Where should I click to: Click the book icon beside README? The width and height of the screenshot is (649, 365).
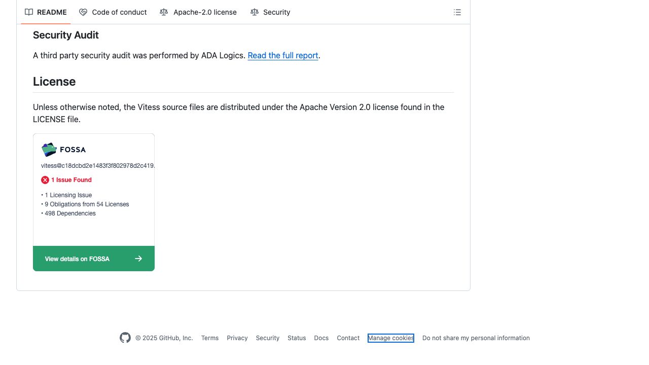pos(29,12)
